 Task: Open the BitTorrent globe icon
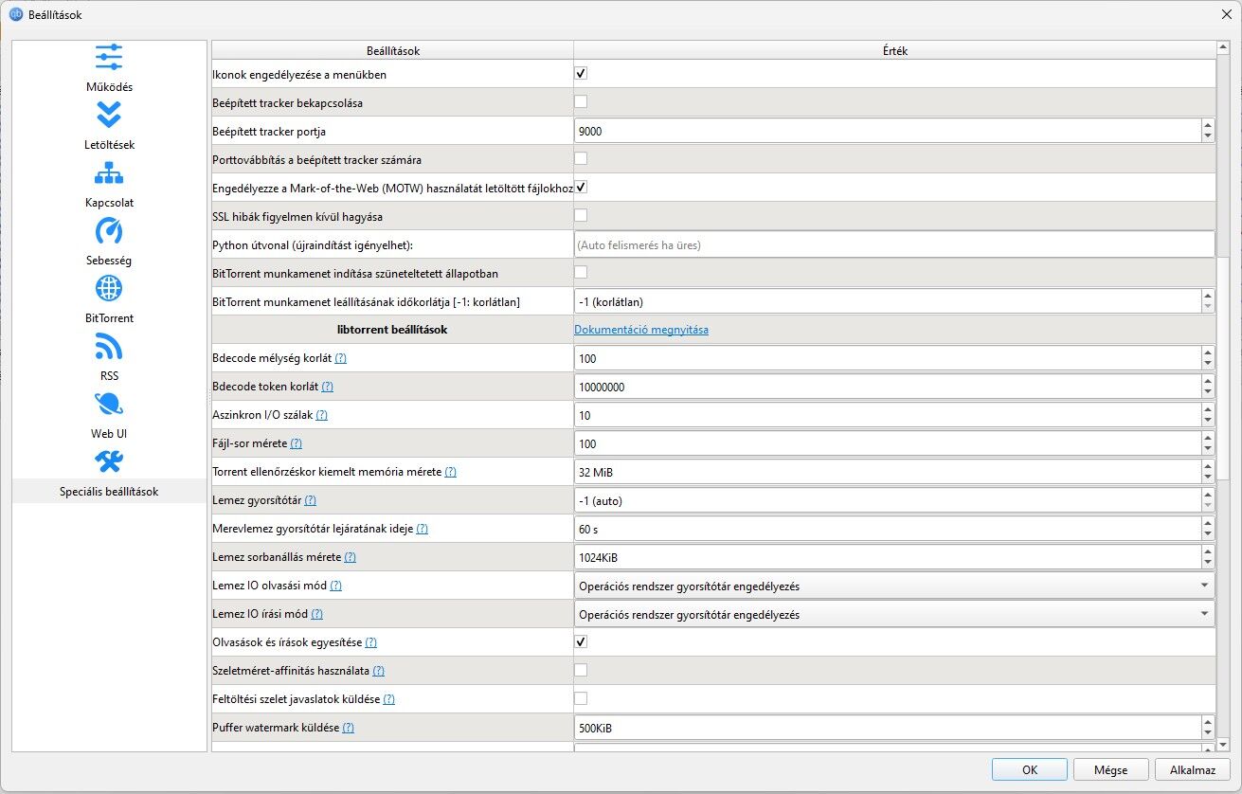pyautogui.click(x=109, y=288)
